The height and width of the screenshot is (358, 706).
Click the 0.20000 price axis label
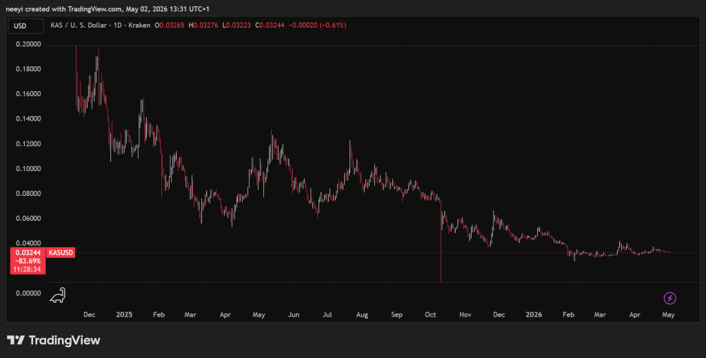28,44
